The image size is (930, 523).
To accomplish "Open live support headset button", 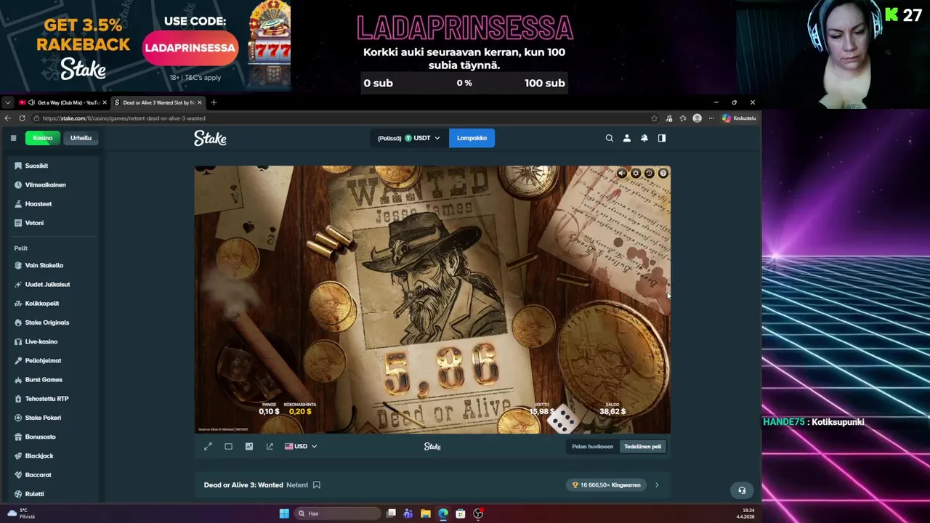I will click(742, 490).
